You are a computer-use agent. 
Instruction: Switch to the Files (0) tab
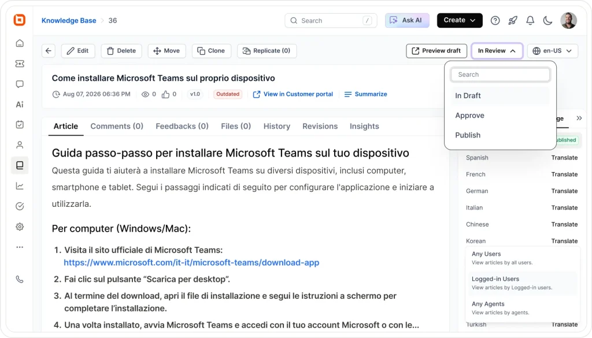click(x=236, y=126)
